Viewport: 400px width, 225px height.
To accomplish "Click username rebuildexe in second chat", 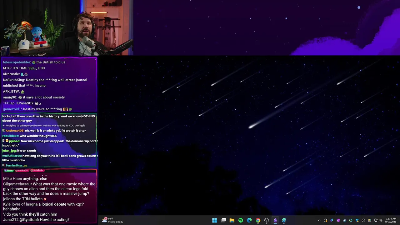I will [10, 136].
